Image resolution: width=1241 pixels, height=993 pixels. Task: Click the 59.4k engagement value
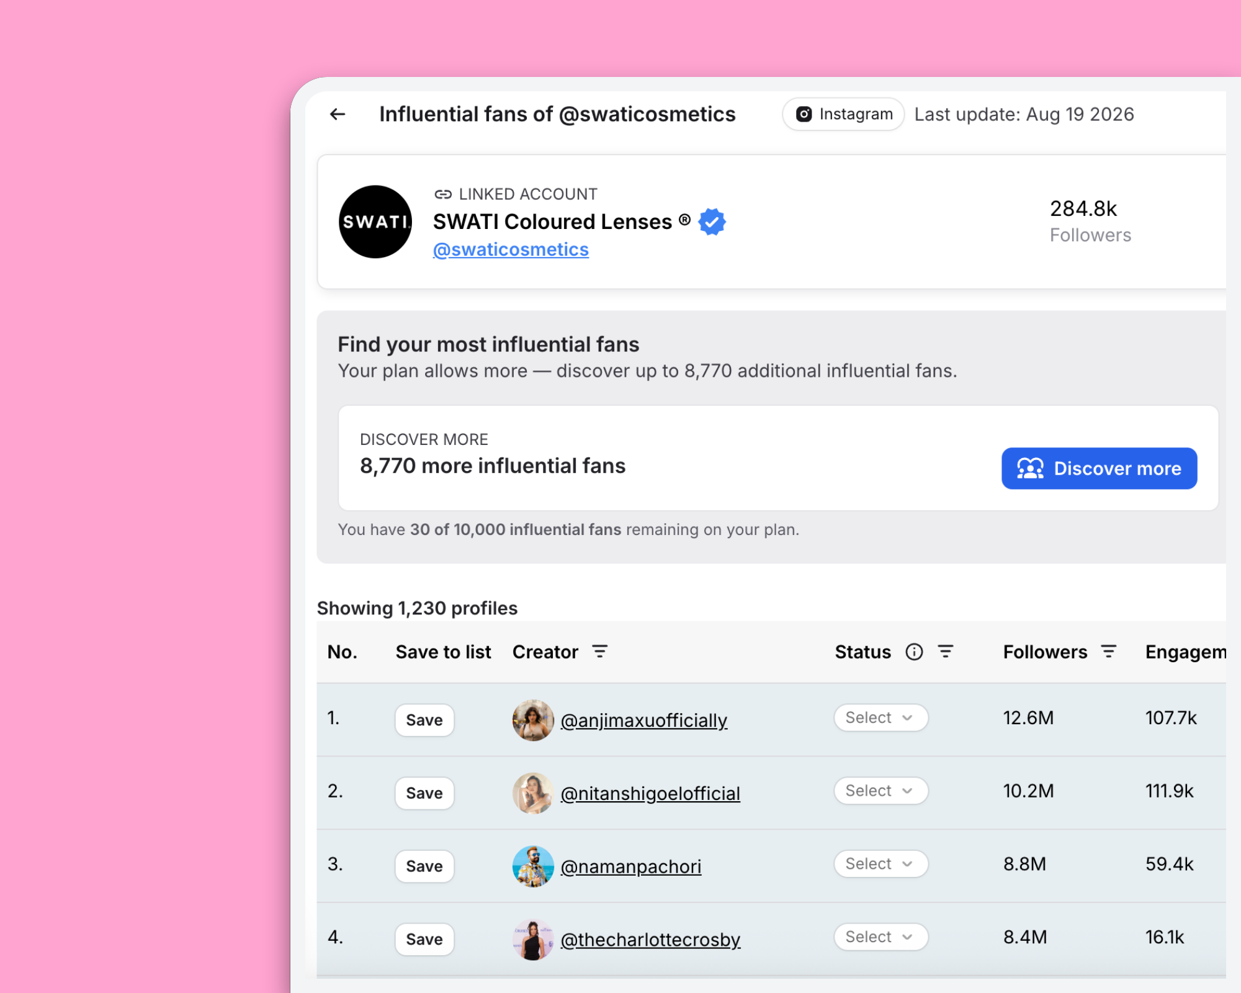(1170, 865)
